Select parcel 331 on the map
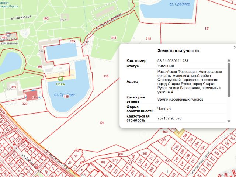This screenshot has width=236, height=177. tap(203, 170)
